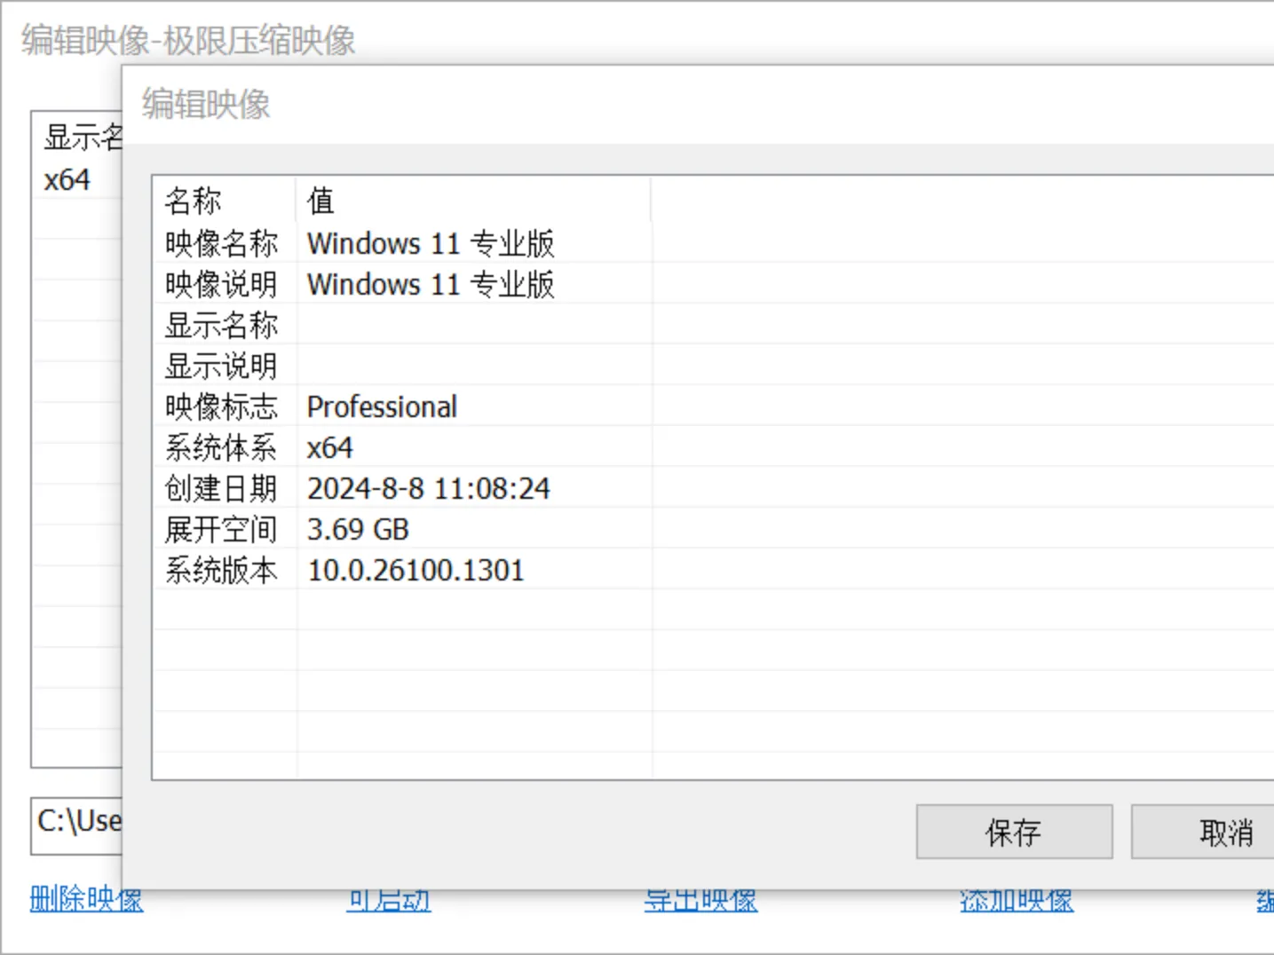Select the x64 entry in the image list
The width and height of the screenshot is (1274, 955).
[67, 179]
